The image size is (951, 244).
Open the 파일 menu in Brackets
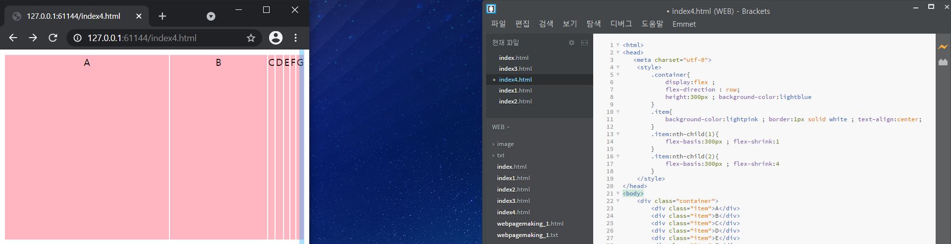[499, 24]
